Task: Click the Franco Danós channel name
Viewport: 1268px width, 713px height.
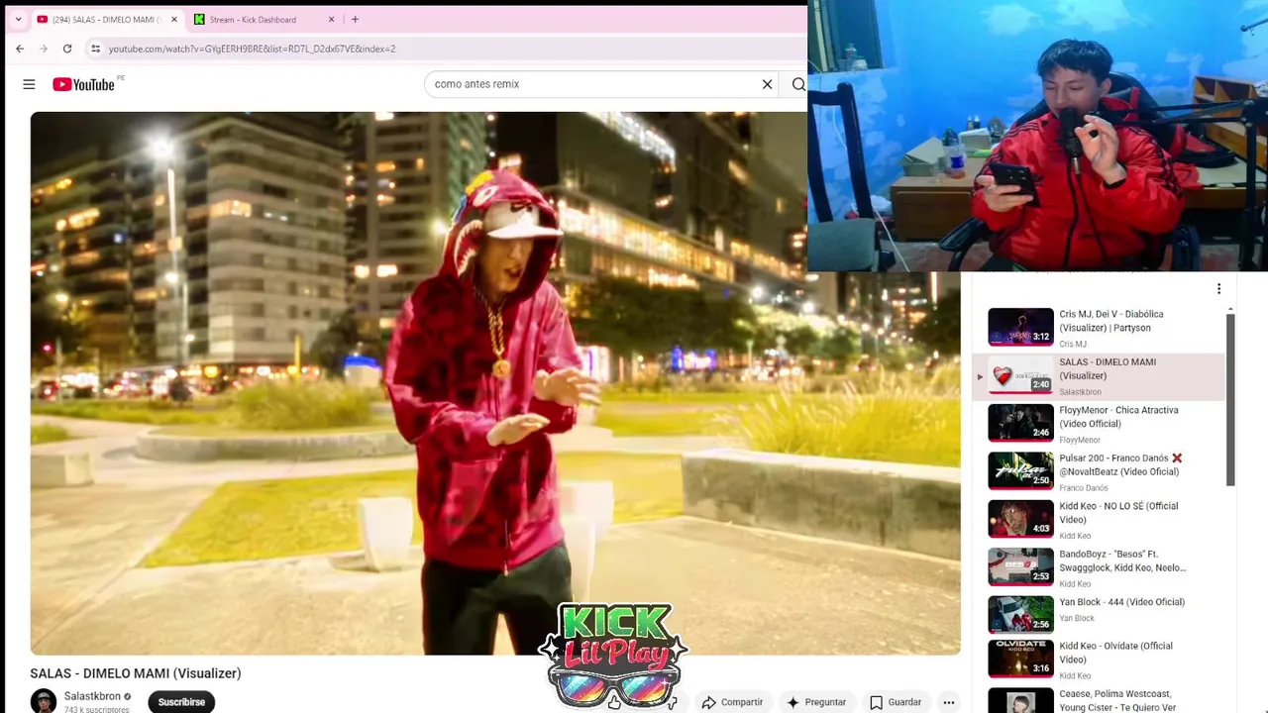Action: (1084, 488)
